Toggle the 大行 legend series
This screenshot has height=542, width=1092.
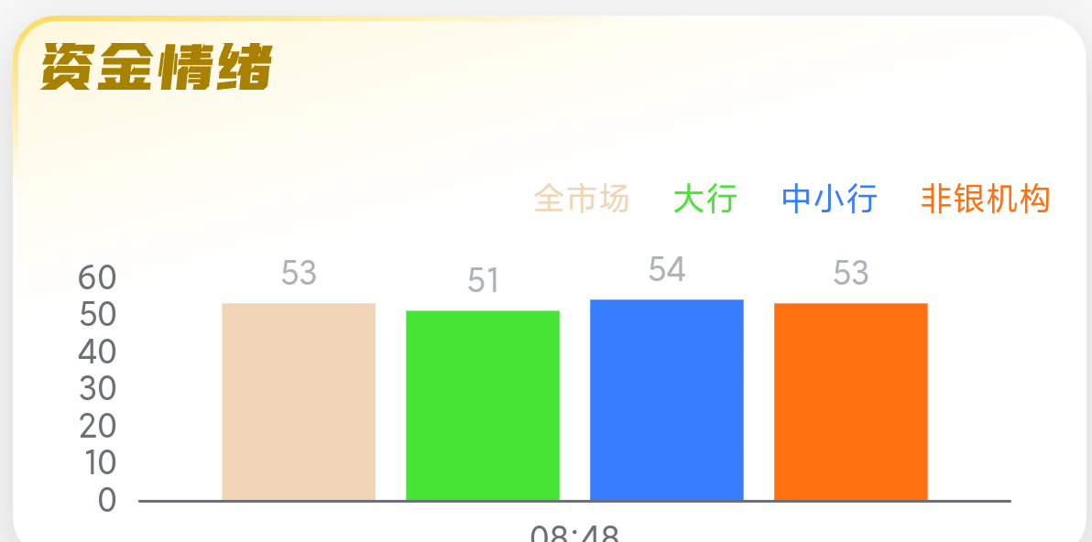[705, 200]
